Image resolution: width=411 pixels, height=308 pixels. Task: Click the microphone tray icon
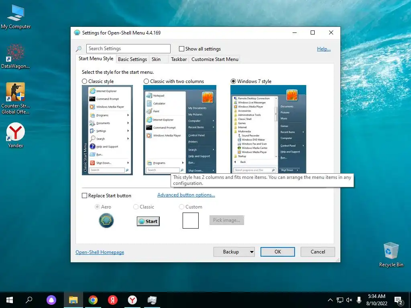click(359, 300)
